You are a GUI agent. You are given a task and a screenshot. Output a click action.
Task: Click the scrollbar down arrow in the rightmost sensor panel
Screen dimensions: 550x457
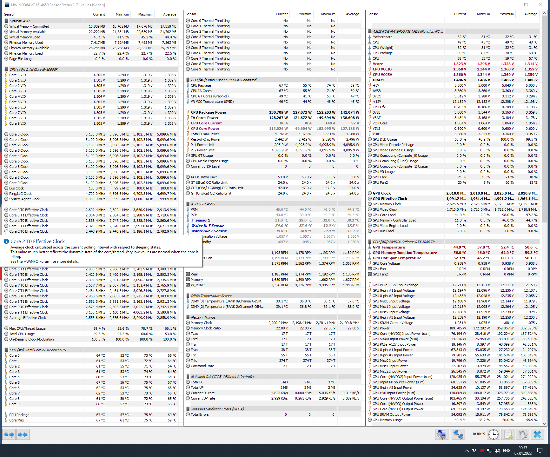coord(545,423)
